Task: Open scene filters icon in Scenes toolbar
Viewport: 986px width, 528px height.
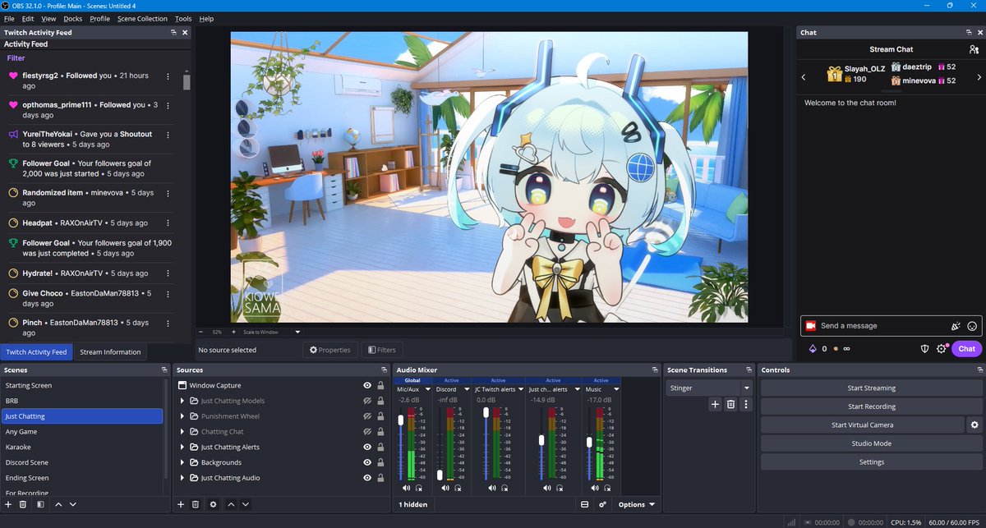Action: point(40,504)
